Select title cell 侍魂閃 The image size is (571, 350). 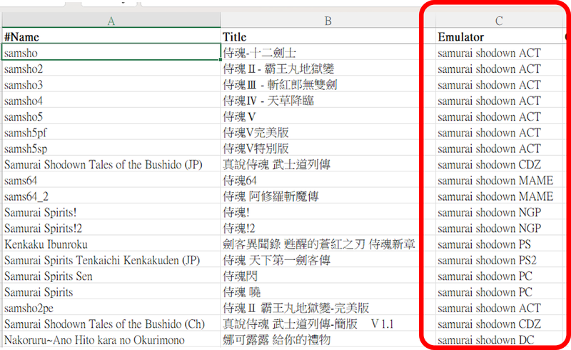point(328,276)
